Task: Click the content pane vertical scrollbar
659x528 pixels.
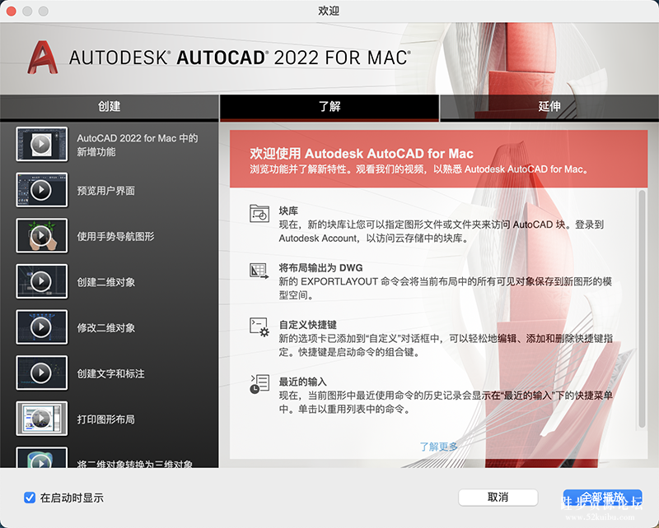Action: click(642, 309)
